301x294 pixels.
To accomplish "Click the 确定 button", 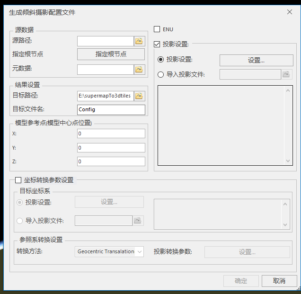I will 241,281.
